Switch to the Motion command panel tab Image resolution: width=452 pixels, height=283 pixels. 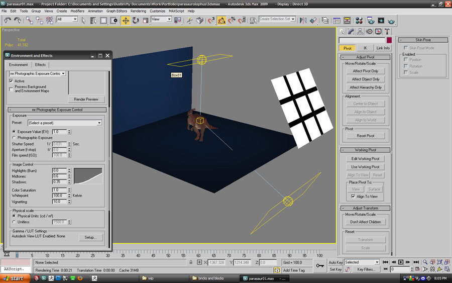pos(369,32)
